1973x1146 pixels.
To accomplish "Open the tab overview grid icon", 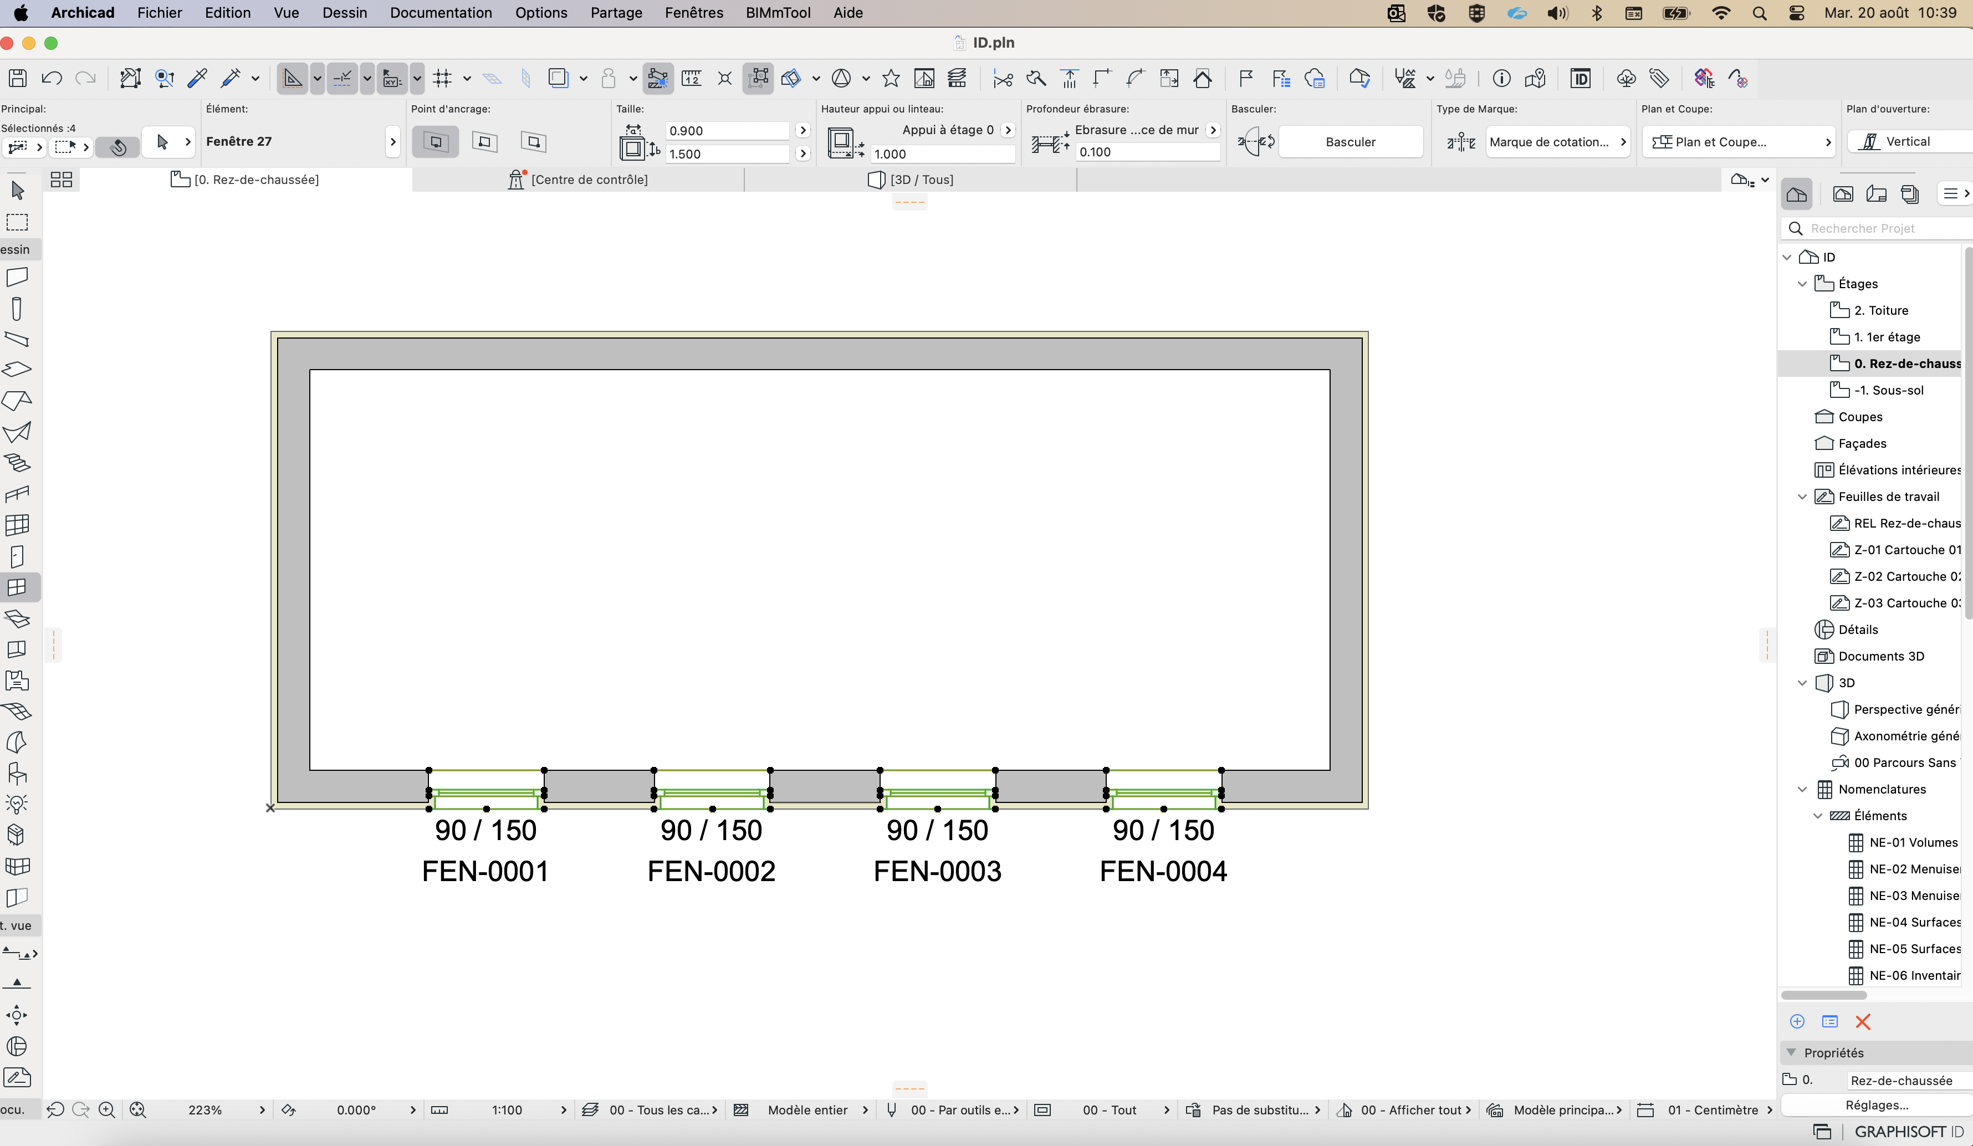I will coord(61,179).
